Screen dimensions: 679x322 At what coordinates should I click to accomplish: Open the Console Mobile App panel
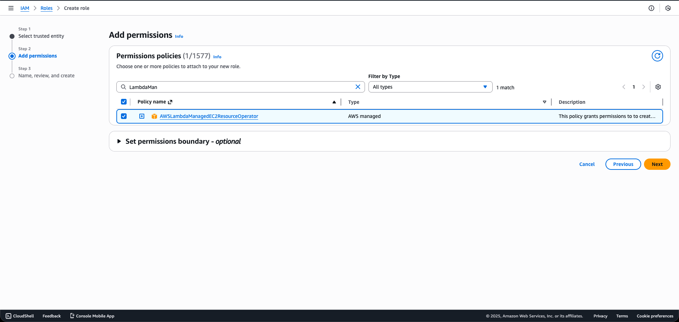point(92,316)
